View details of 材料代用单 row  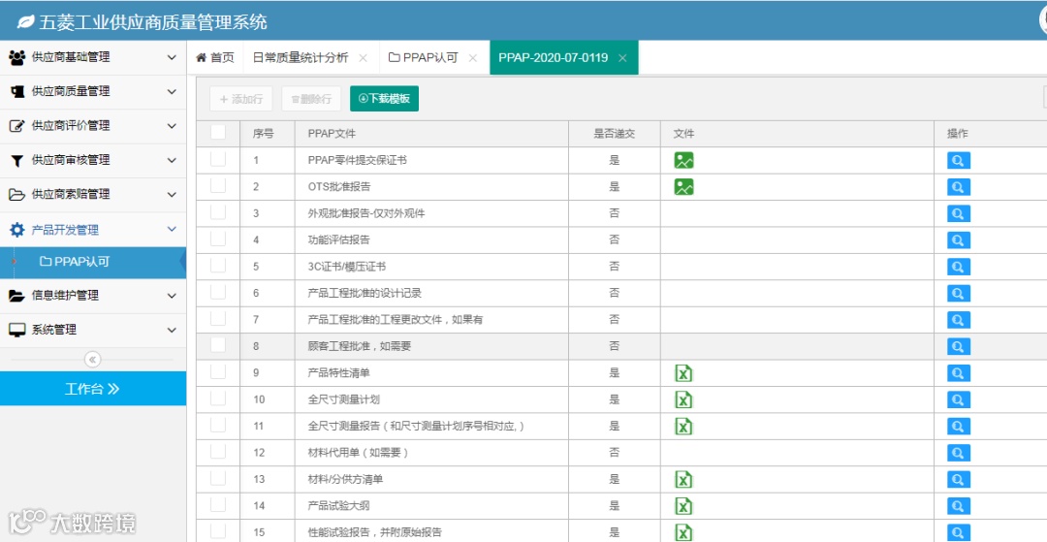[958, 453]
